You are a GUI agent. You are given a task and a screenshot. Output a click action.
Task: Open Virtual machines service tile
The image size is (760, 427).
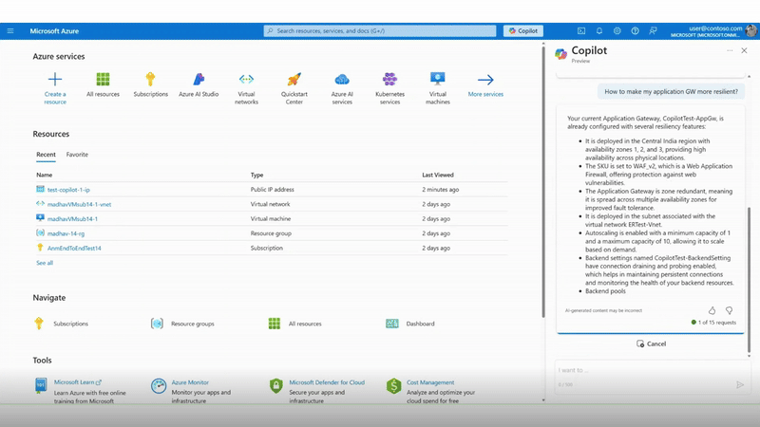(438, 88)
